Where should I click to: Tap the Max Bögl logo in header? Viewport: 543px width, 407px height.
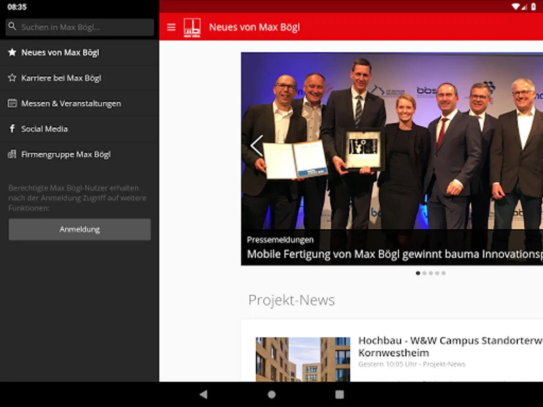coord(192,27)
